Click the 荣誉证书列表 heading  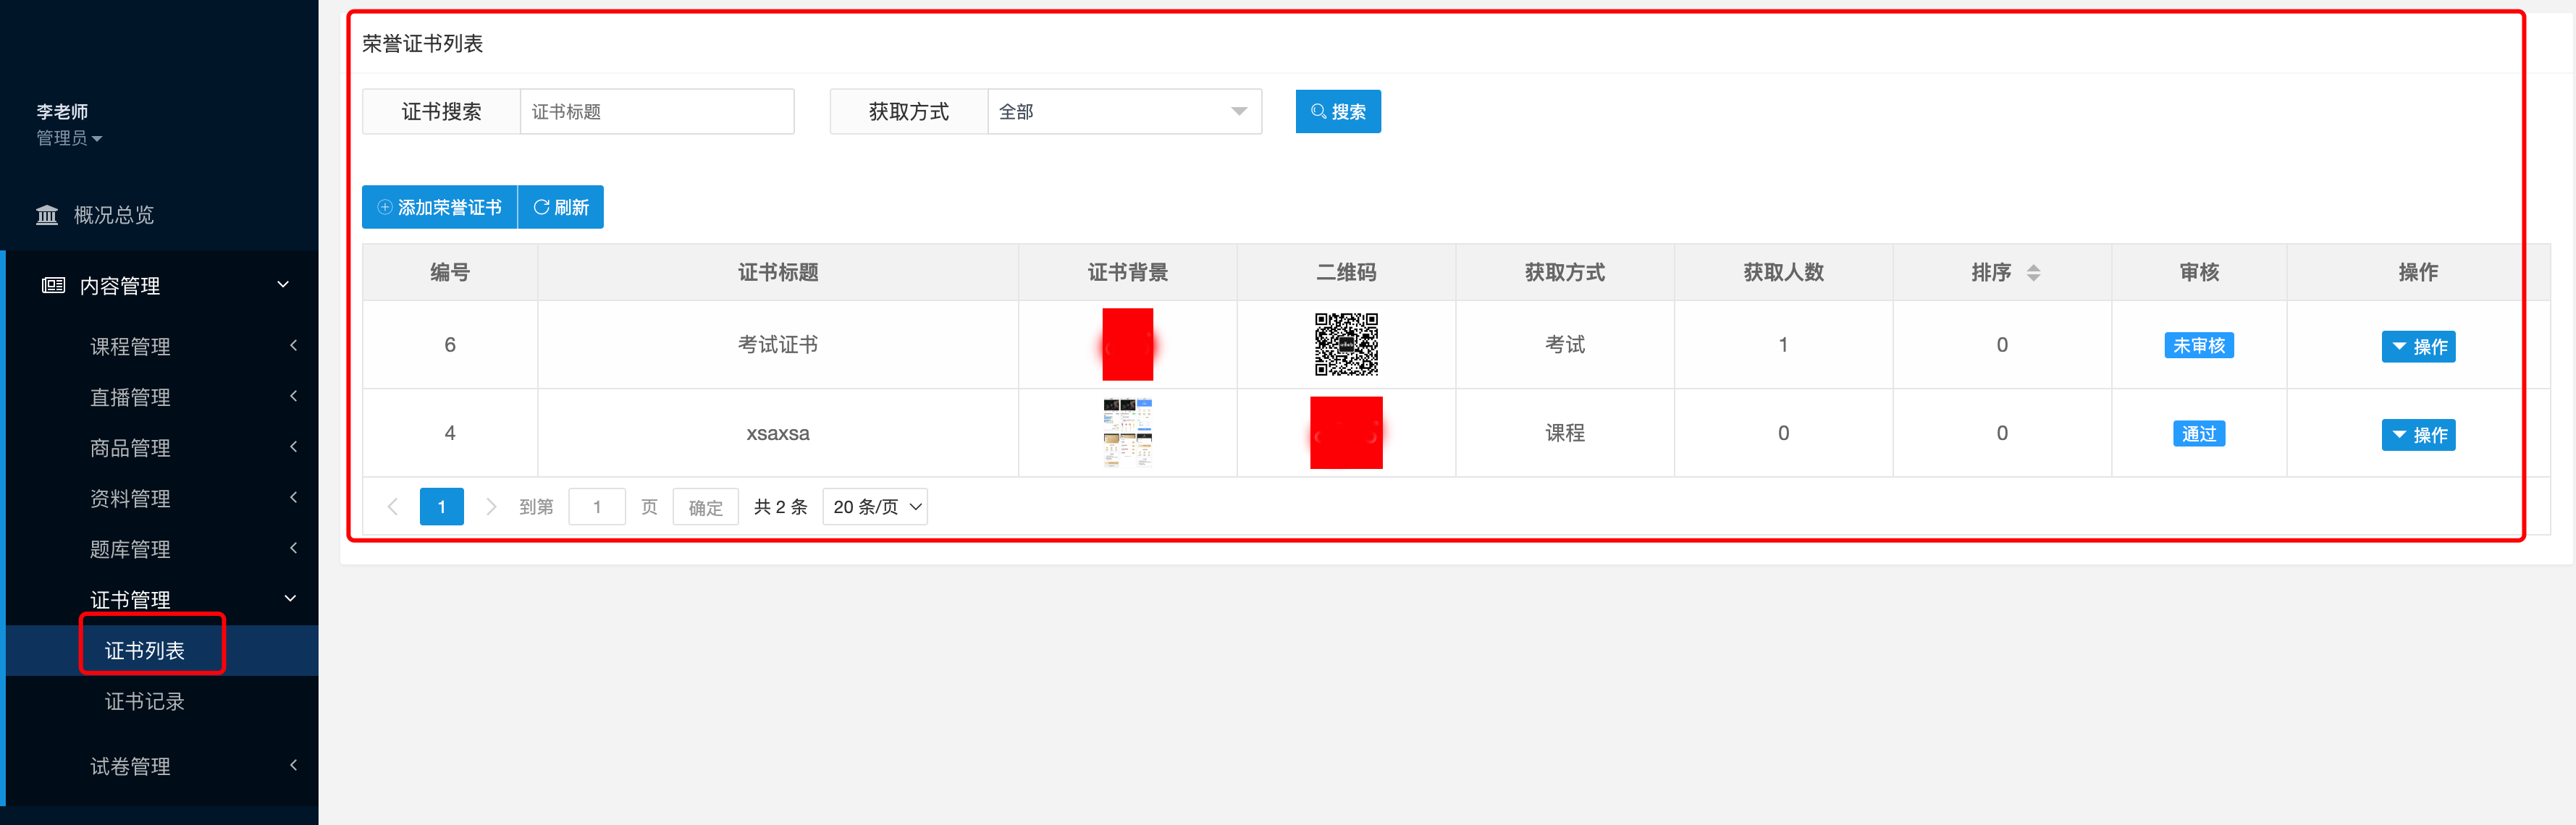422,43
